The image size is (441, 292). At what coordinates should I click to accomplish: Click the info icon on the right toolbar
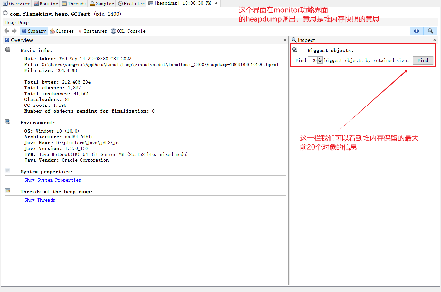[417, 31]
